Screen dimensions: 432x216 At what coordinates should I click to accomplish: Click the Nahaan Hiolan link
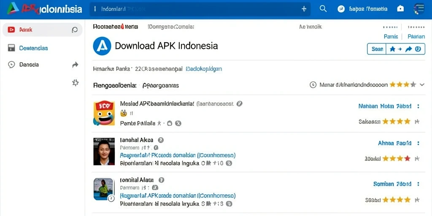(x=385, y=106)
